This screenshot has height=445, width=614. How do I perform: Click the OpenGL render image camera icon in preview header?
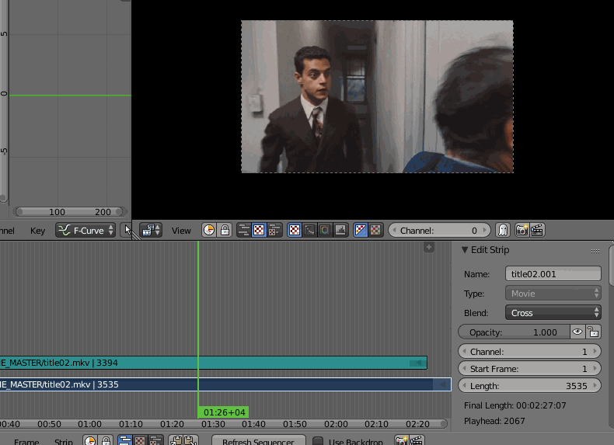(522, 230)
